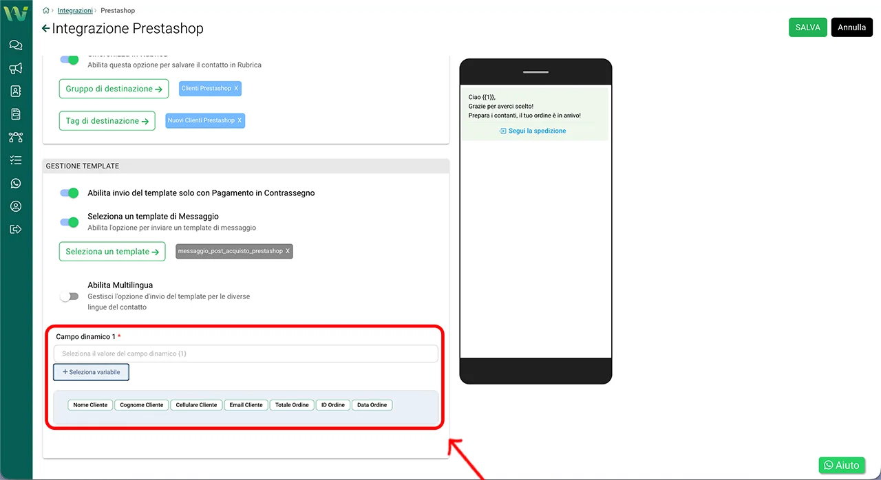Open the Seleziona un template picker
The height and width of the screenshot is (480, 881).
(112, 252)
